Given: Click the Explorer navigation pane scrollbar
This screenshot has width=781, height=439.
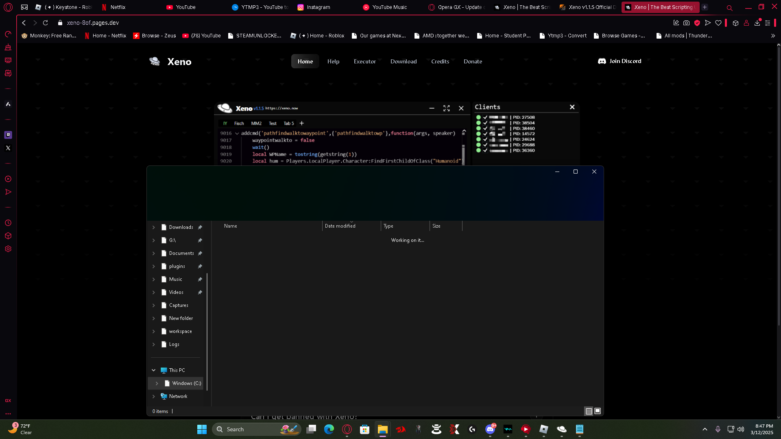Looking at the screenshot, I should (207, 331).
